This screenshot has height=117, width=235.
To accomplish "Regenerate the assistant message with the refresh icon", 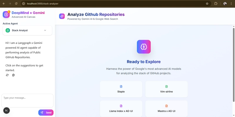I will pos(7,75).
